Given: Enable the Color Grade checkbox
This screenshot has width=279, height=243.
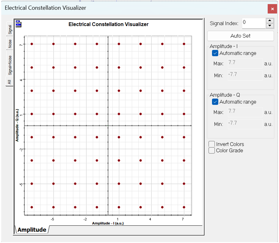Looking at the screenshot, I should pos(212,151).
